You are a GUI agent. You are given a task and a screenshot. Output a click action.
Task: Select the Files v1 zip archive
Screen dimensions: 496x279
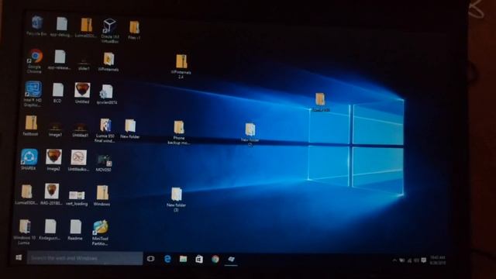(134, 30)
